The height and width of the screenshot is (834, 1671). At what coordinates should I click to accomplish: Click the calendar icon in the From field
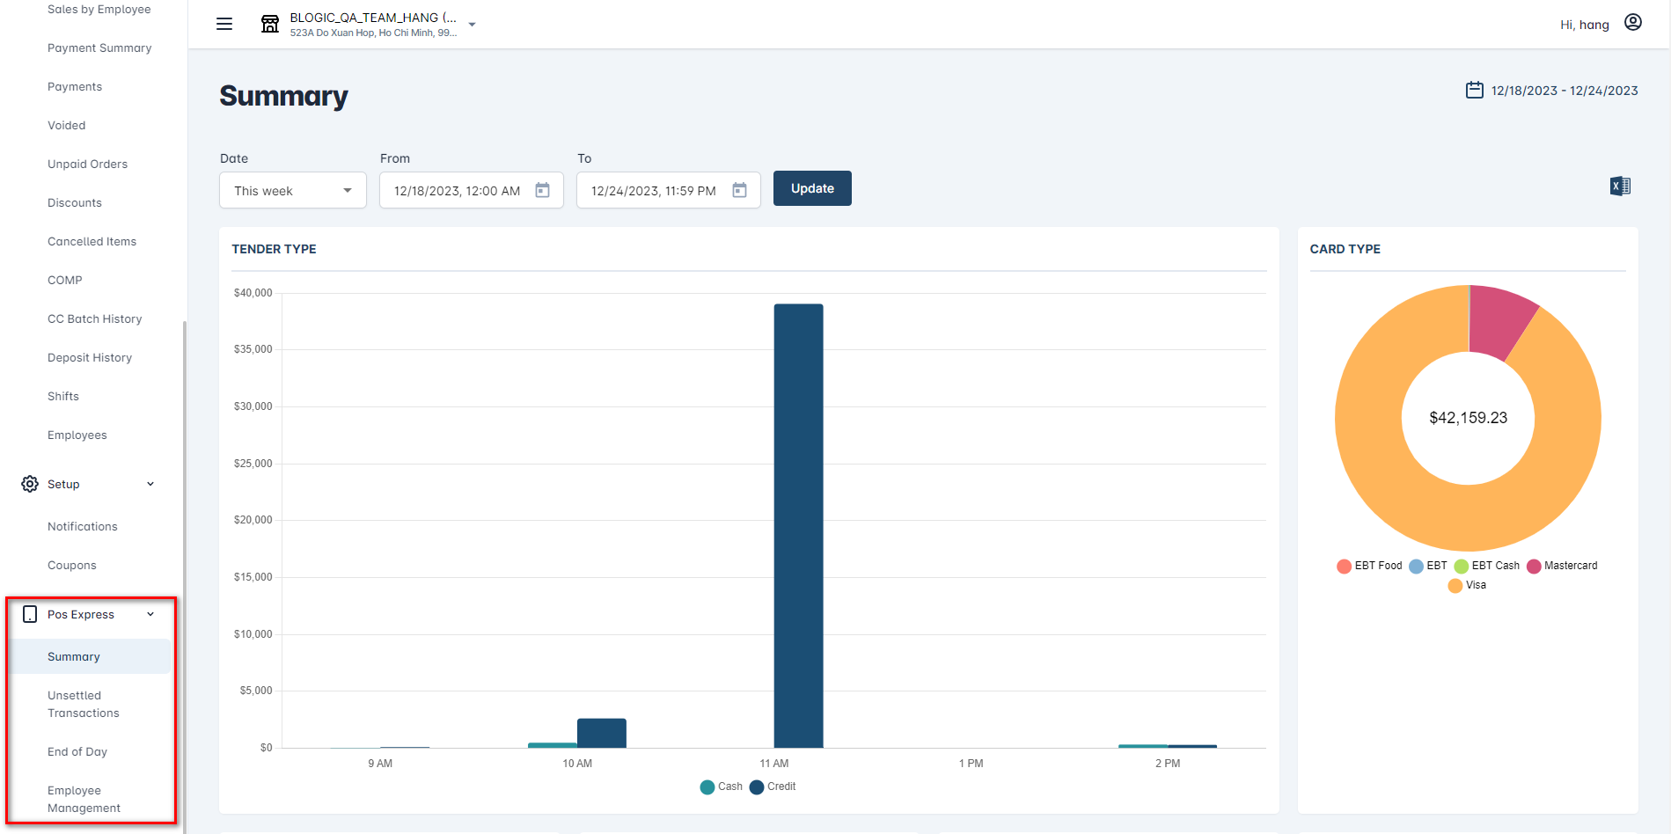tap(542, 191)
